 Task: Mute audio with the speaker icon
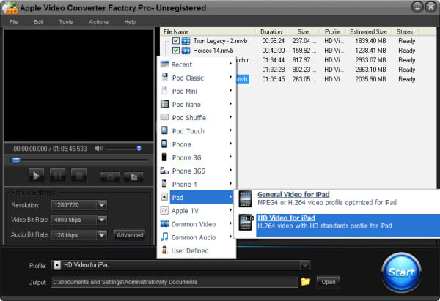click(x=98, y=149)
